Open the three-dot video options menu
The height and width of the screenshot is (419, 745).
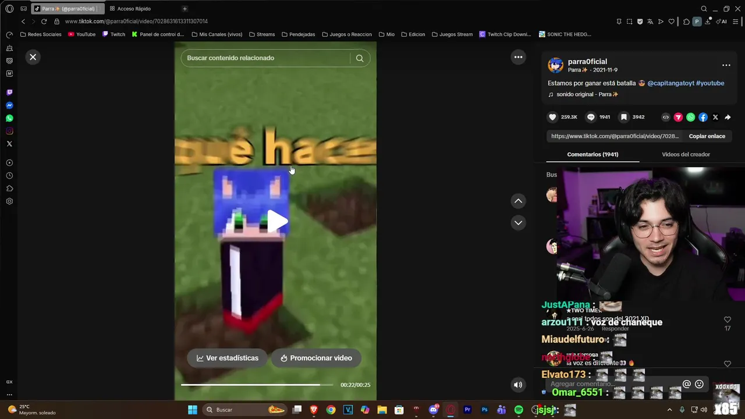pyautogui.click(x=518, y=57)
